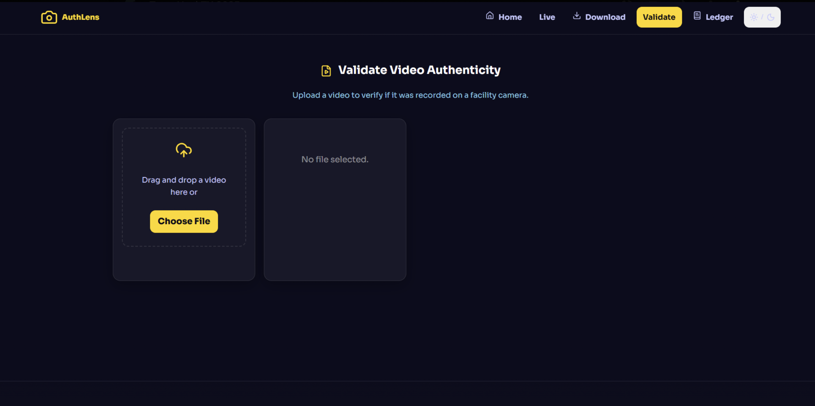815x406 pixels.
Task: Click the moon icon for dark mode
Action: pyautogui.click(x=771, y=17)
